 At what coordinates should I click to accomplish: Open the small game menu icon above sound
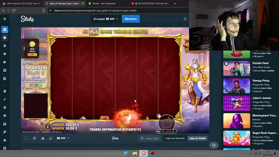[x=42, y=124]
